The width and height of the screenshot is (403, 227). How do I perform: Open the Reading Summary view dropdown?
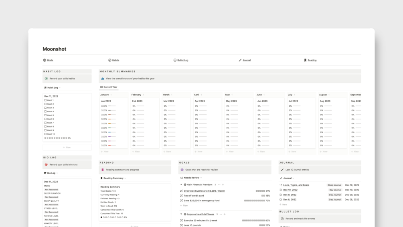pyautogui.click(x=113, y=178)
